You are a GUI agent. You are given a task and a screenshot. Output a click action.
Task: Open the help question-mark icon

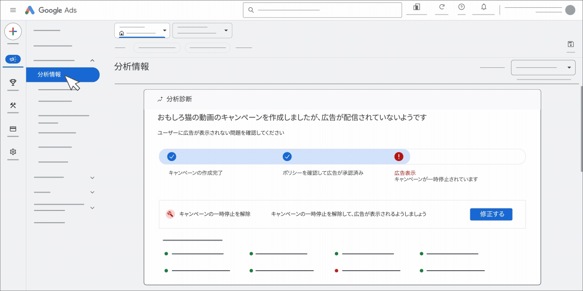461,8
